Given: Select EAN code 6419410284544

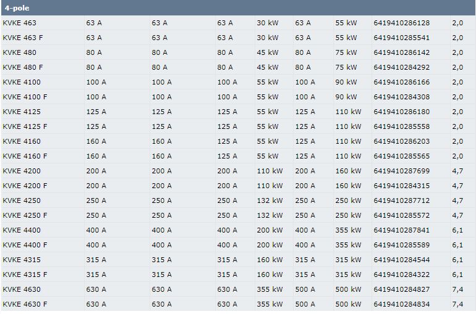Looking at the screenshot, I should (402, 260).
